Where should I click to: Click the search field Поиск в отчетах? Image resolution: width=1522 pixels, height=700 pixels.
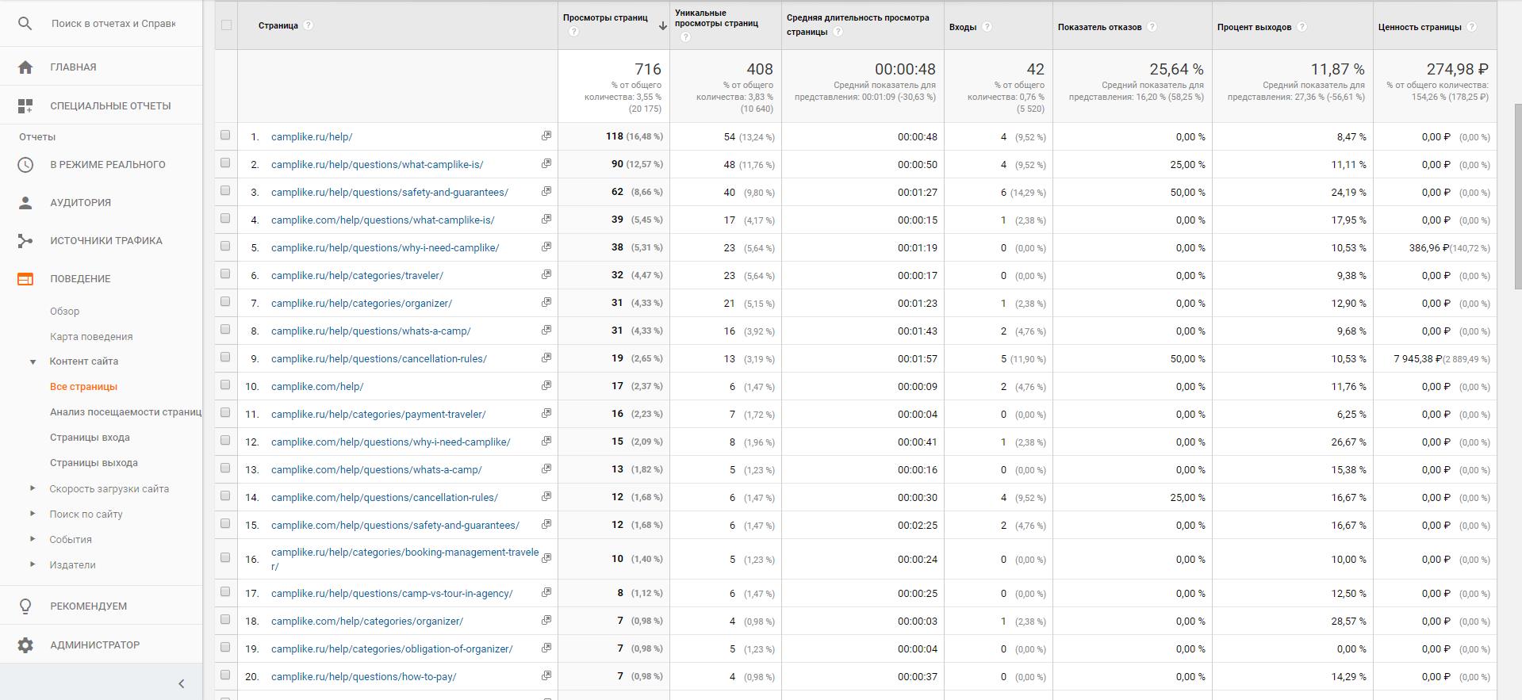click(113, 24)
